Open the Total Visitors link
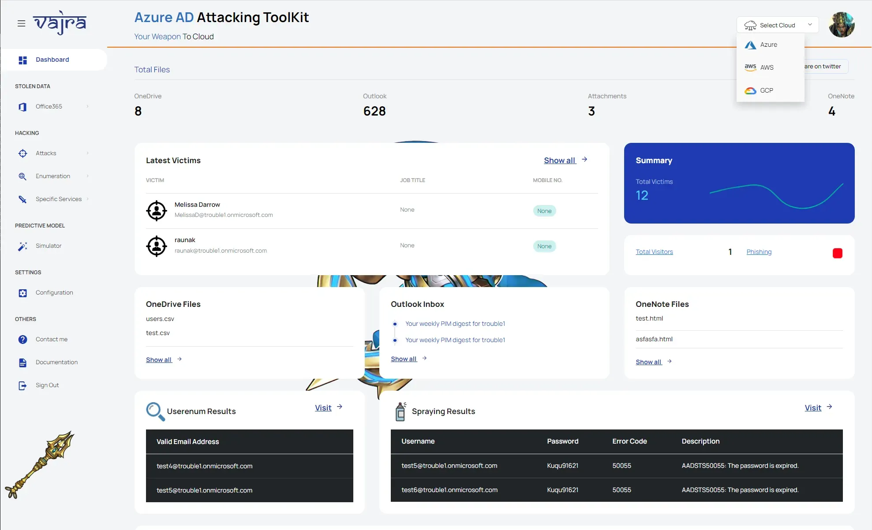The height and width of the screenshot is (530, 872). pos(654,252)
